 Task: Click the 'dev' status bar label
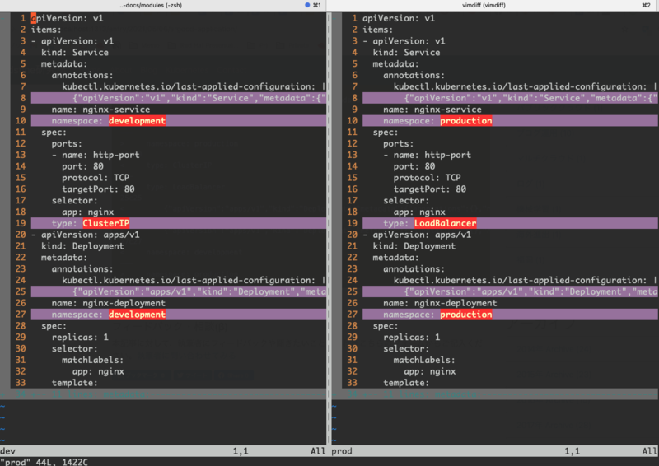click(8, 451)
